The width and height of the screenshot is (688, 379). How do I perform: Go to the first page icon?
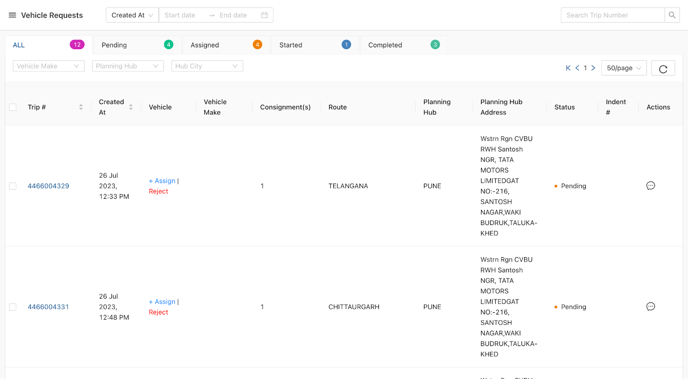568,68
